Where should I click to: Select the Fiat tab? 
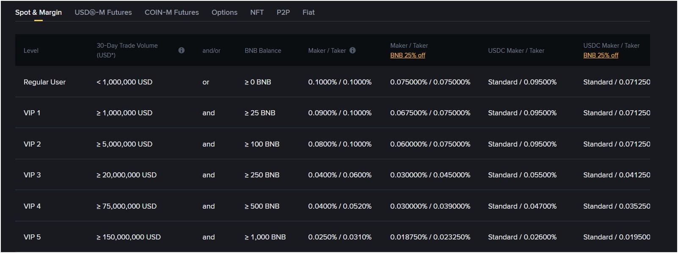pyautogui.click(x=309, y=12)
